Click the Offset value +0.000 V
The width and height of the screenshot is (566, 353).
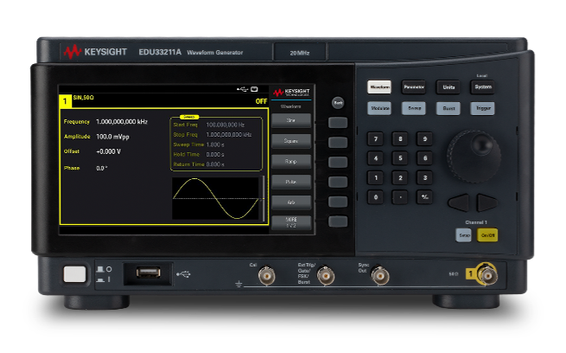coord(108,151)
